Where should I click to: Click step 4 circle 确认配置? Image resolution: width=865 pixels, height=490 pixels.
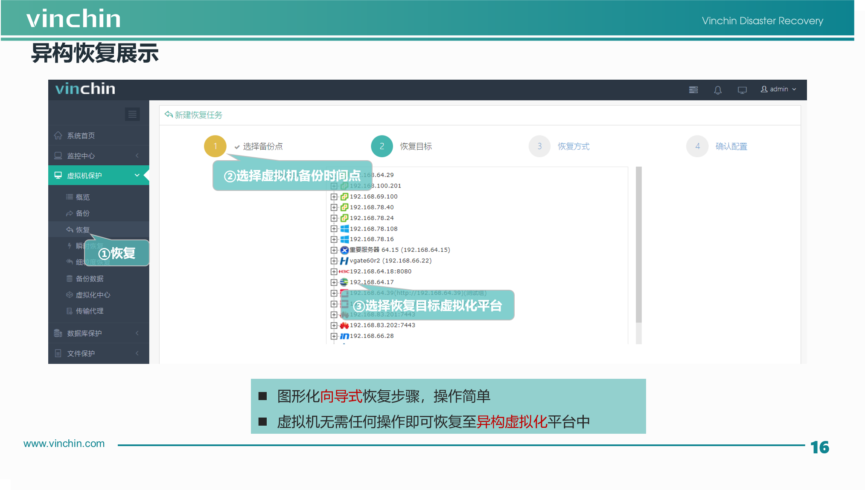(697, 146)
